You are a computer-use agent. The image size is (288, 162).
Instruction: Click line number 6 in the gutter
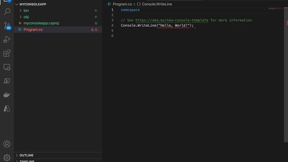point(112,36)
